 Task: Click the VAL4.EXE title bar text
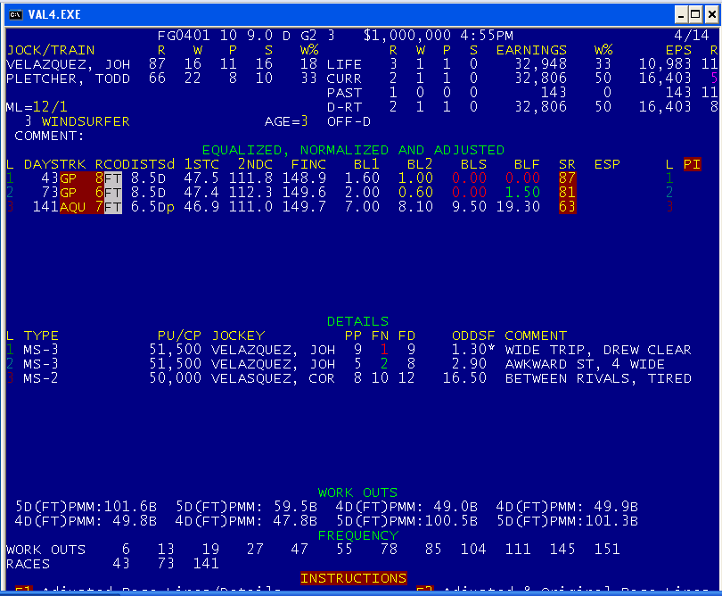[x=54, y=15]
